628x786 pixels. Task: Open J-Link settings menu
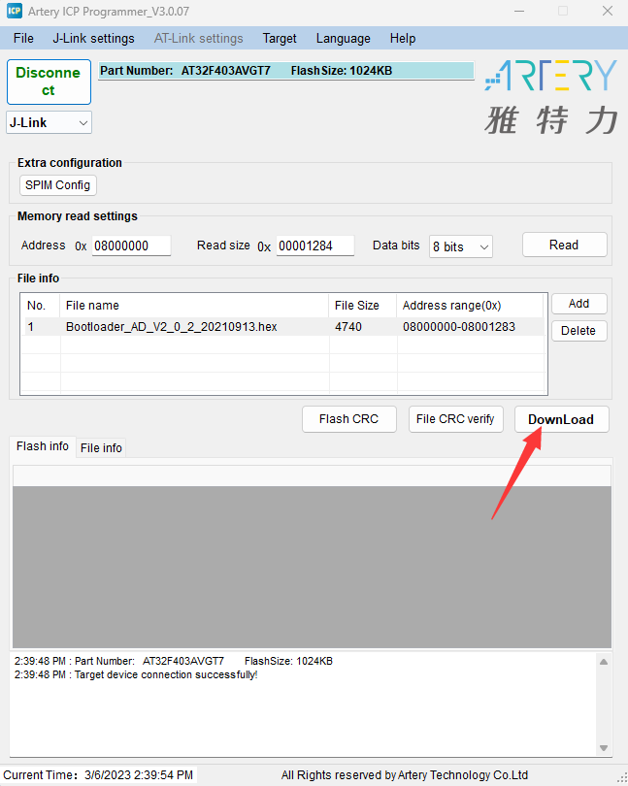(x=93, y=39)
